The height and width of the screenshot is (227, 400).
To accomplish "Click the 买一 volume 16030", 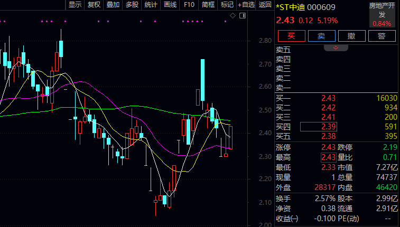I will pos(387,98).
